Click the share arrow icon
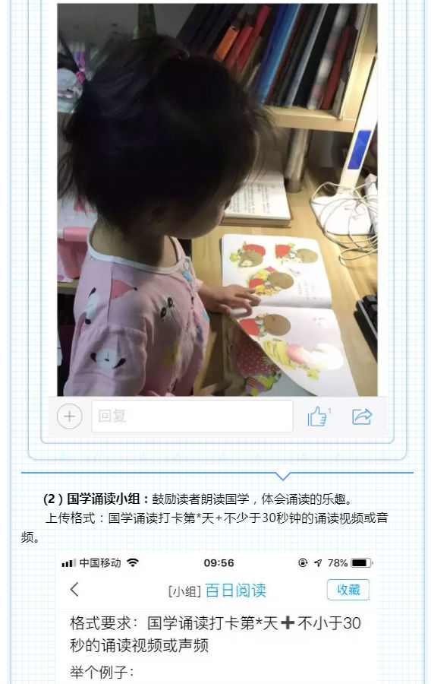The width and height of the screenshot is (431, 684). coord(362,416)
